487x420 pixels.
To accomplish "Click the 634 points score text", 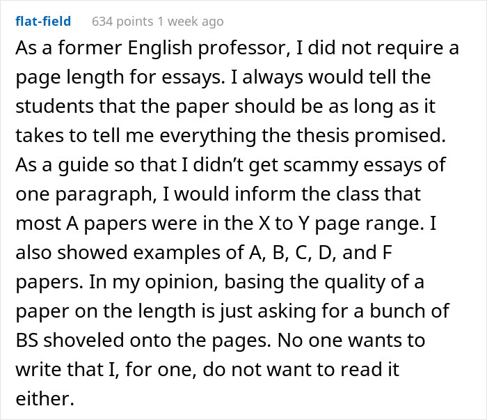I will (x=122, y=22).
